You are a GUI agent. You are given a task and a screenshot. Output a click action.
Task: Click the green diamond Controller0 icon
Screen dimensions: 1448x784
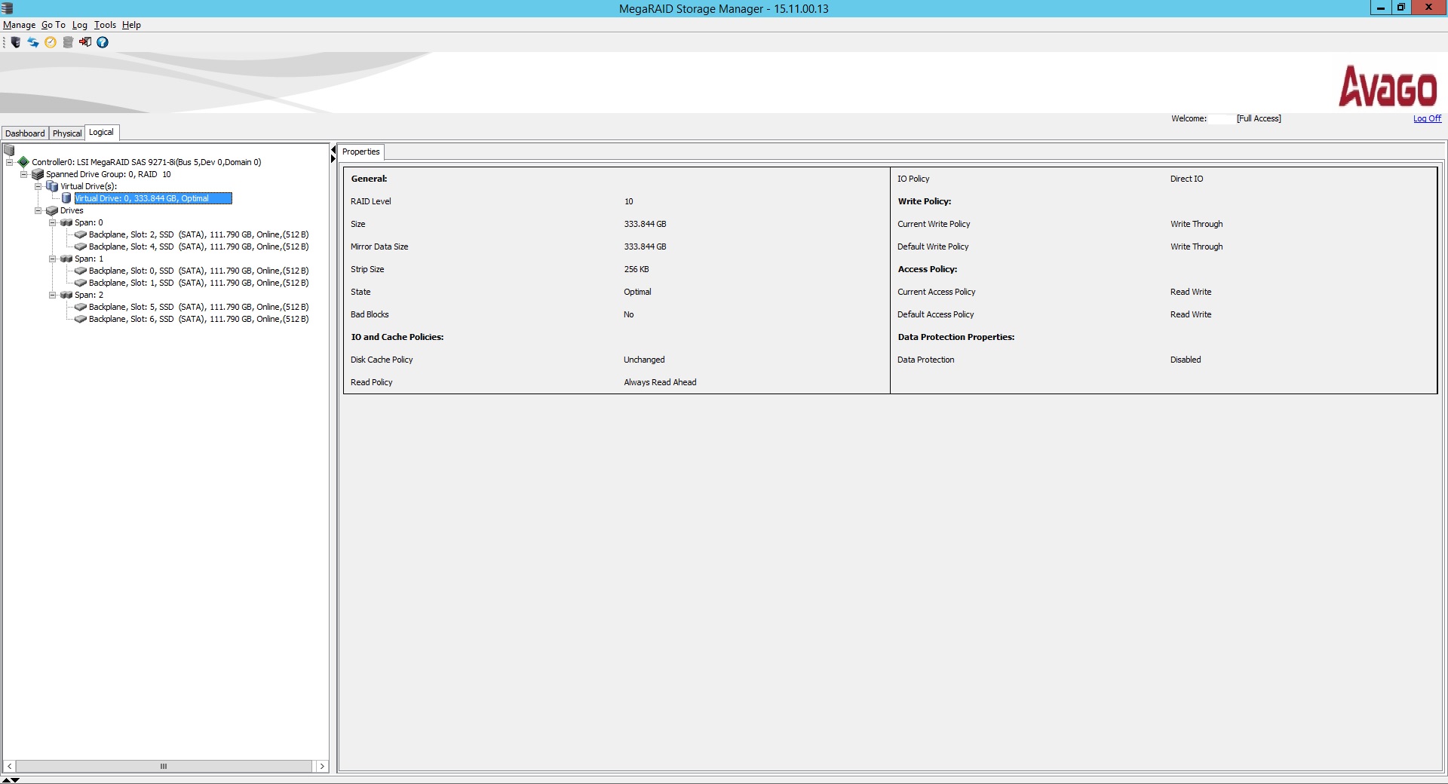tap(23, 162)
